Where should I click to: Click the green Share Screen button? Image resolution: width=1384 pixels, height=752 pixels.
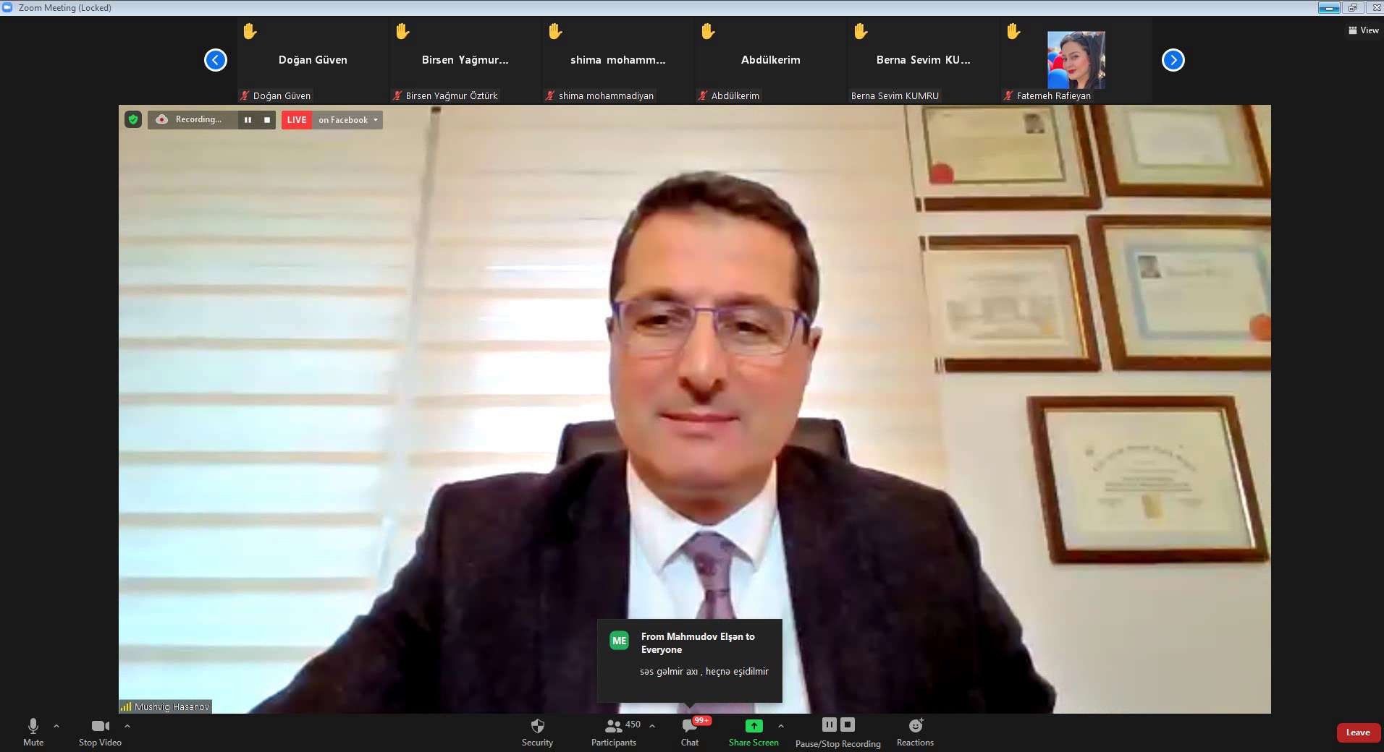[x=754, y=732]
